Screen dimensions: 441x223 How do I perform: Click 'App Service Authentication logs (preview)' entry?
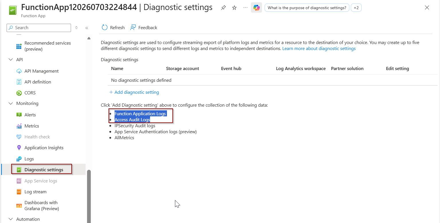pos(155,132)
